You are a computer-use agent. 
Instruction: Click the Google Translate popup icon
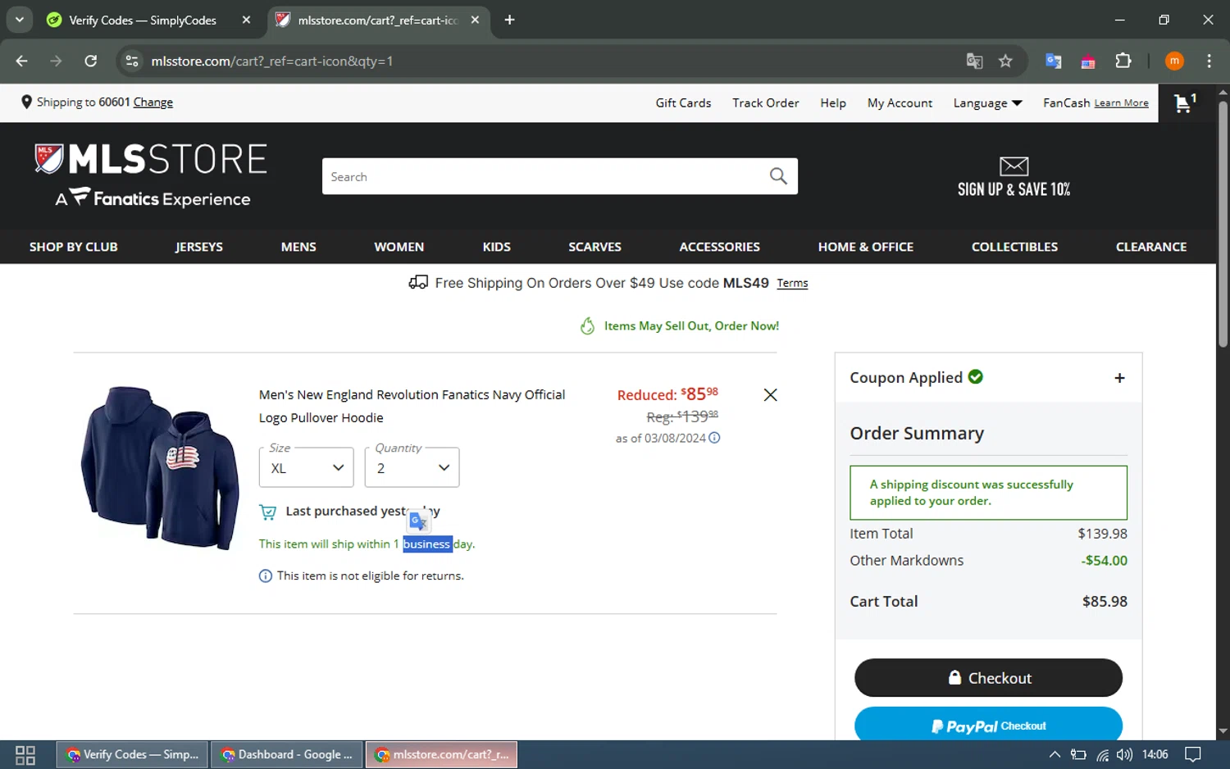pos(419,521)
